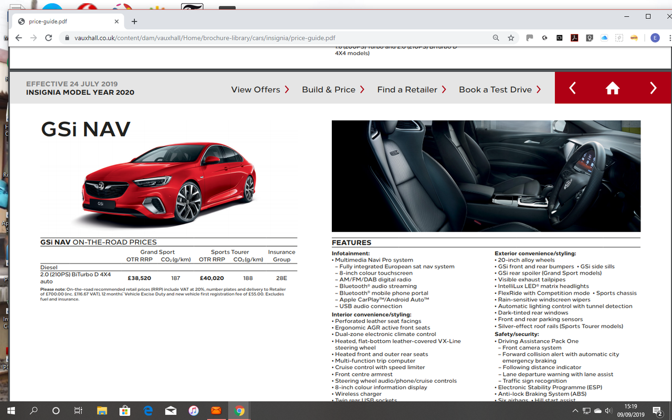Open the Find a Retailer link
The width and height of the screenshot is (672, 420).
412,90
